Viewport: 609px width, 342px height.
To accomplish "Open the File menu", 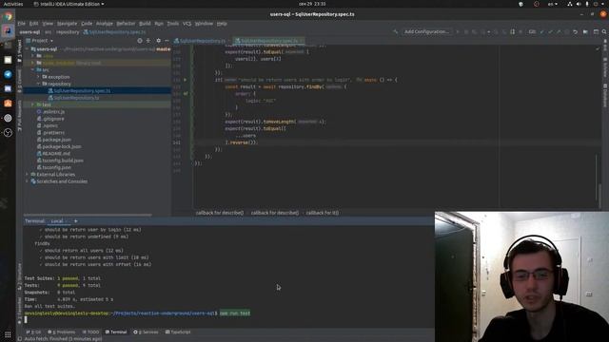I will click(x=21, y=23).
